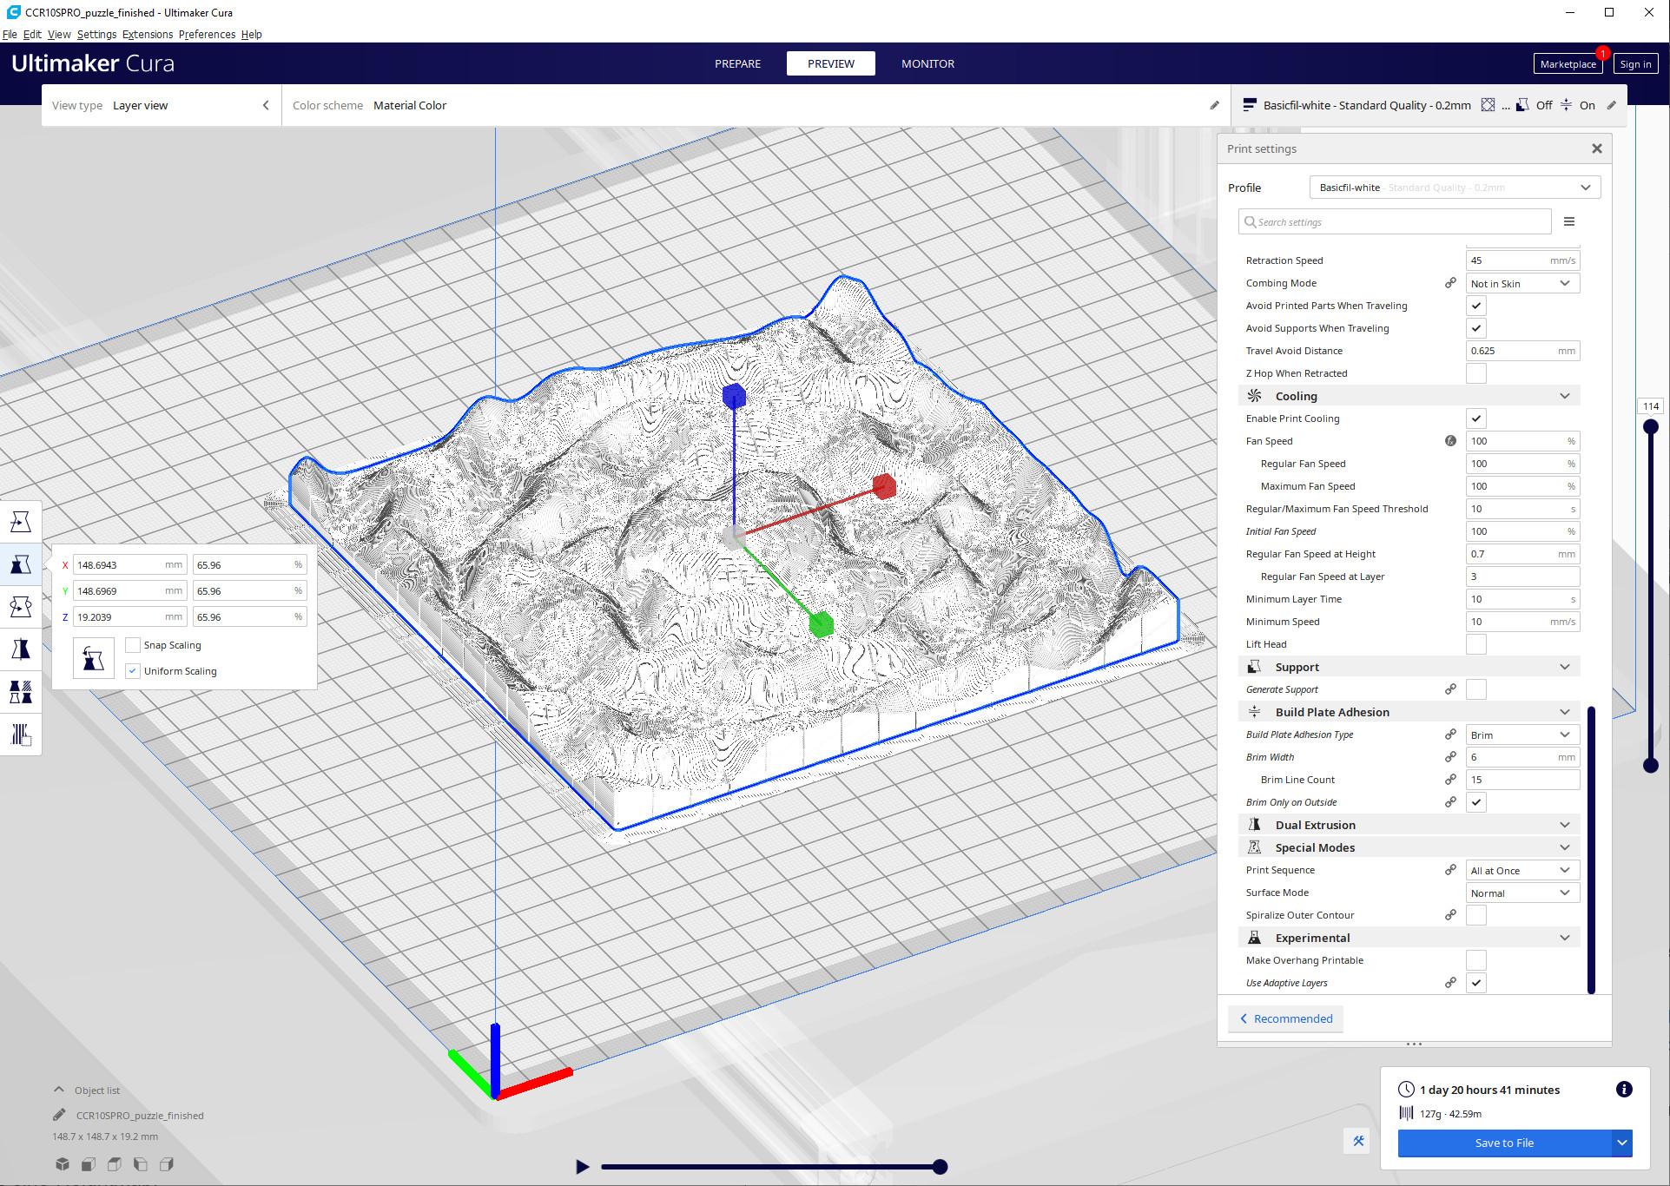Enable Snap Scaling checkbox

(133, 645)
